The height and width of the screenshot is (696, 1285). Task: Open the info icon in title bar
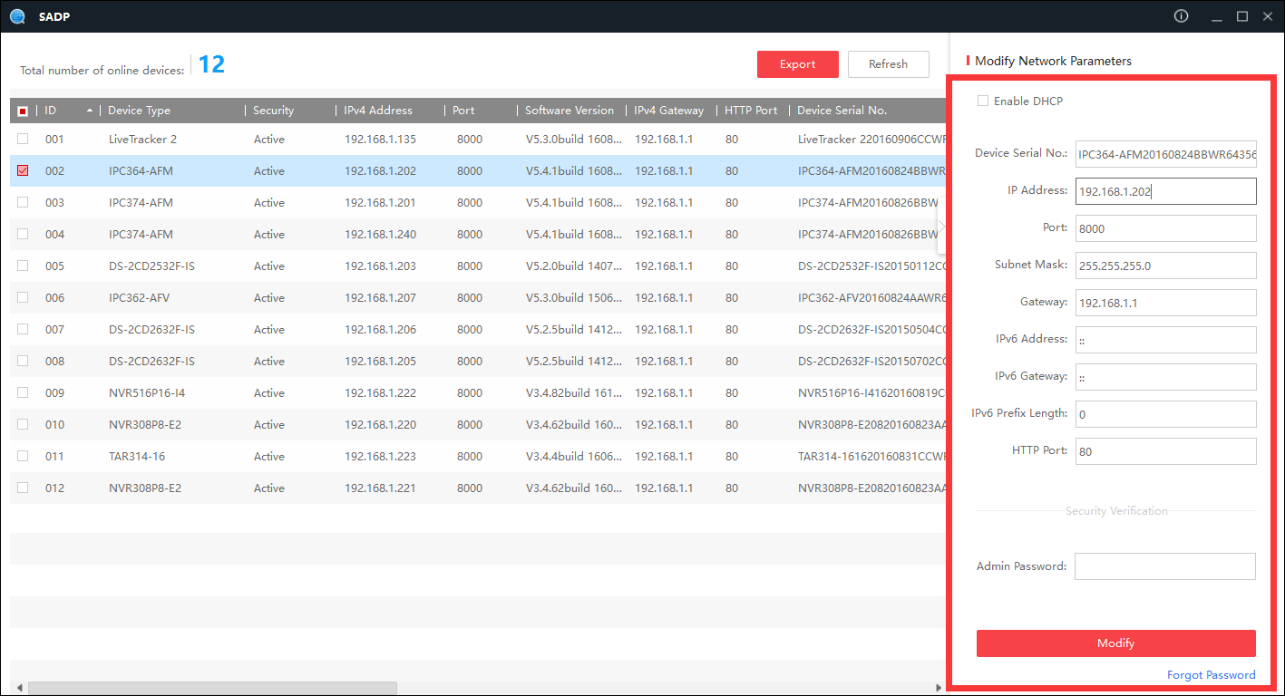1181,16
